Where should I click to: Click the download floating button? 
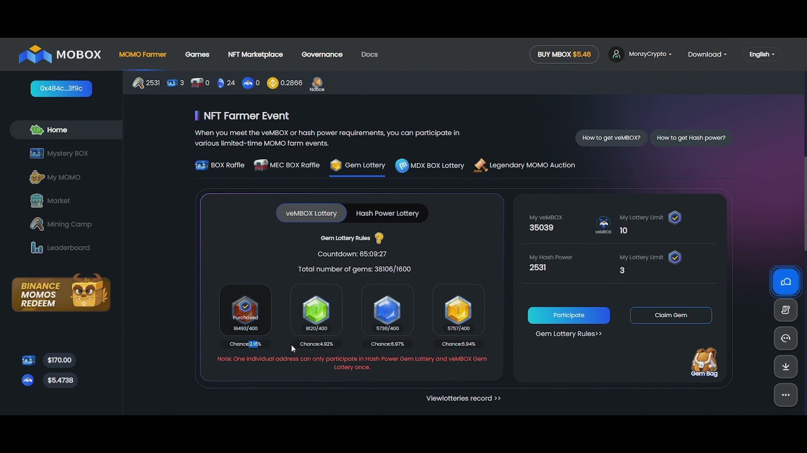click(x=786, y=367)
